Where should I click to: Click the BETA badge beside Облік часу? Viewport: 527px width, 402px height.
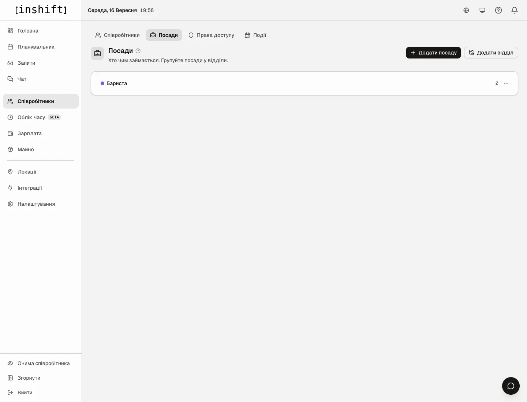tap(54, 117)
